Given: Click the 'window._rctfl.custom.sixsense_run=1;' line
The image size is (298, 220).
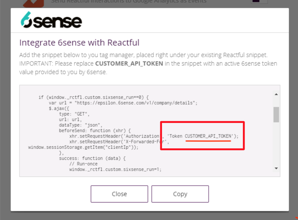Looking at the screenshot, I should (x=115, y=169).
